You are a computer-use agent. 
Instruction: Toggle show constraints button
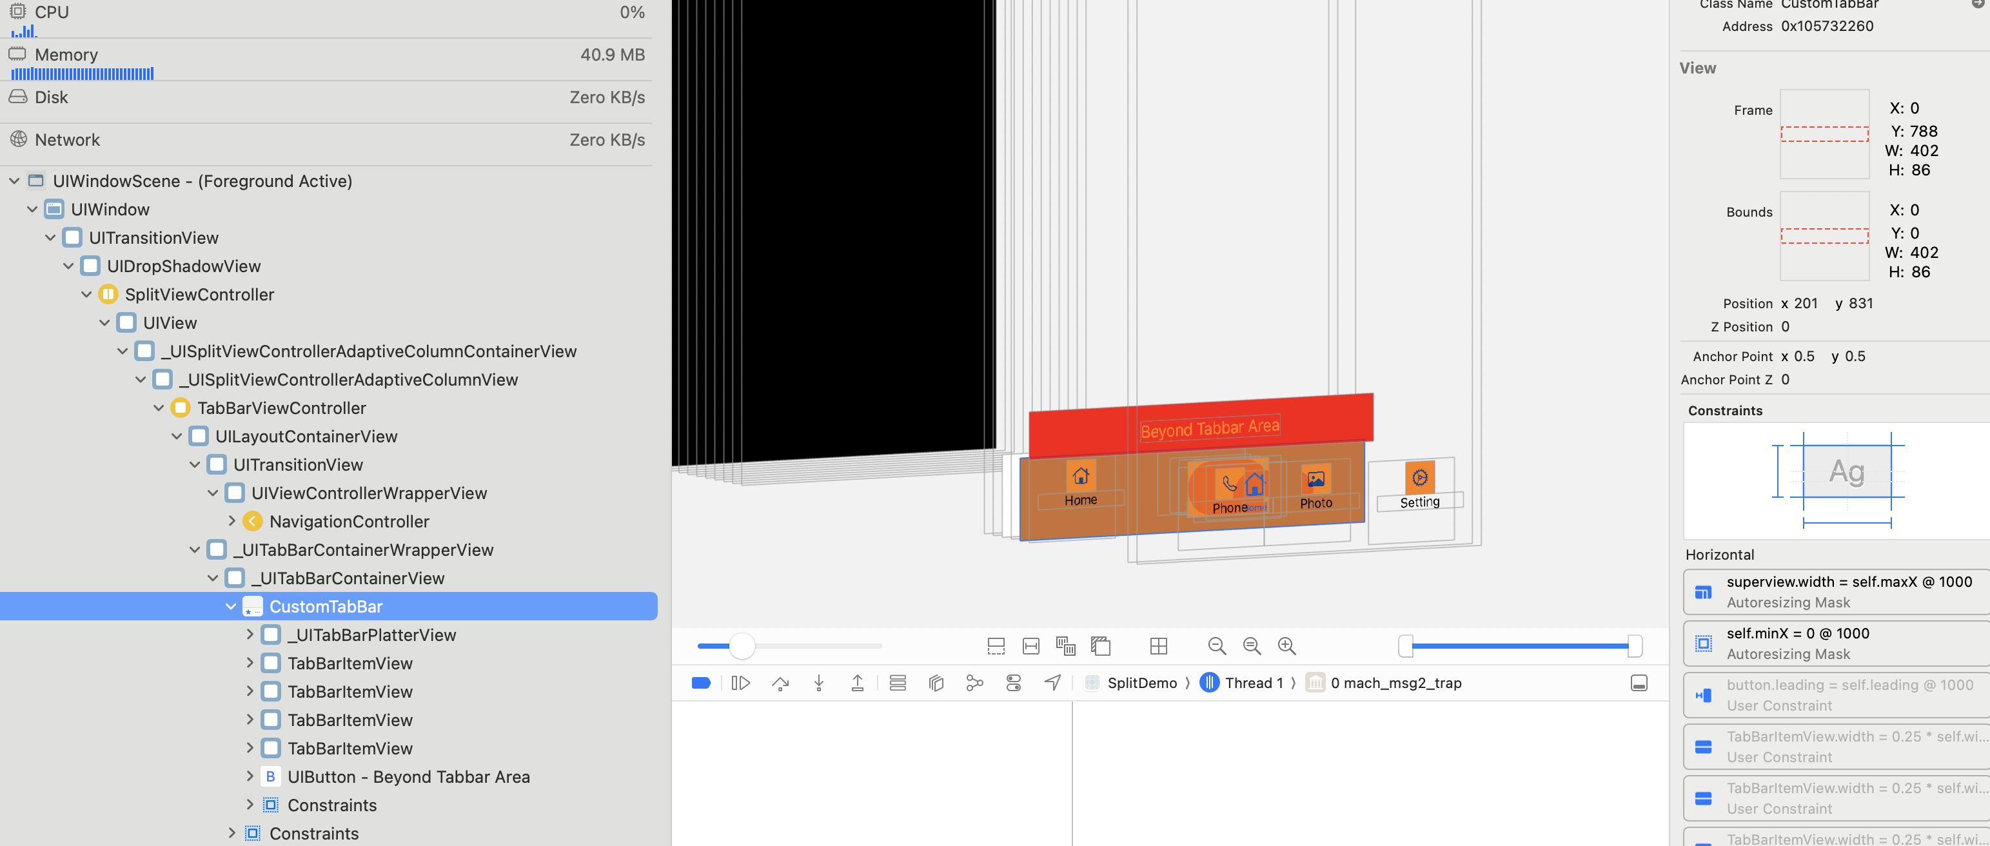click(1031, 646)
